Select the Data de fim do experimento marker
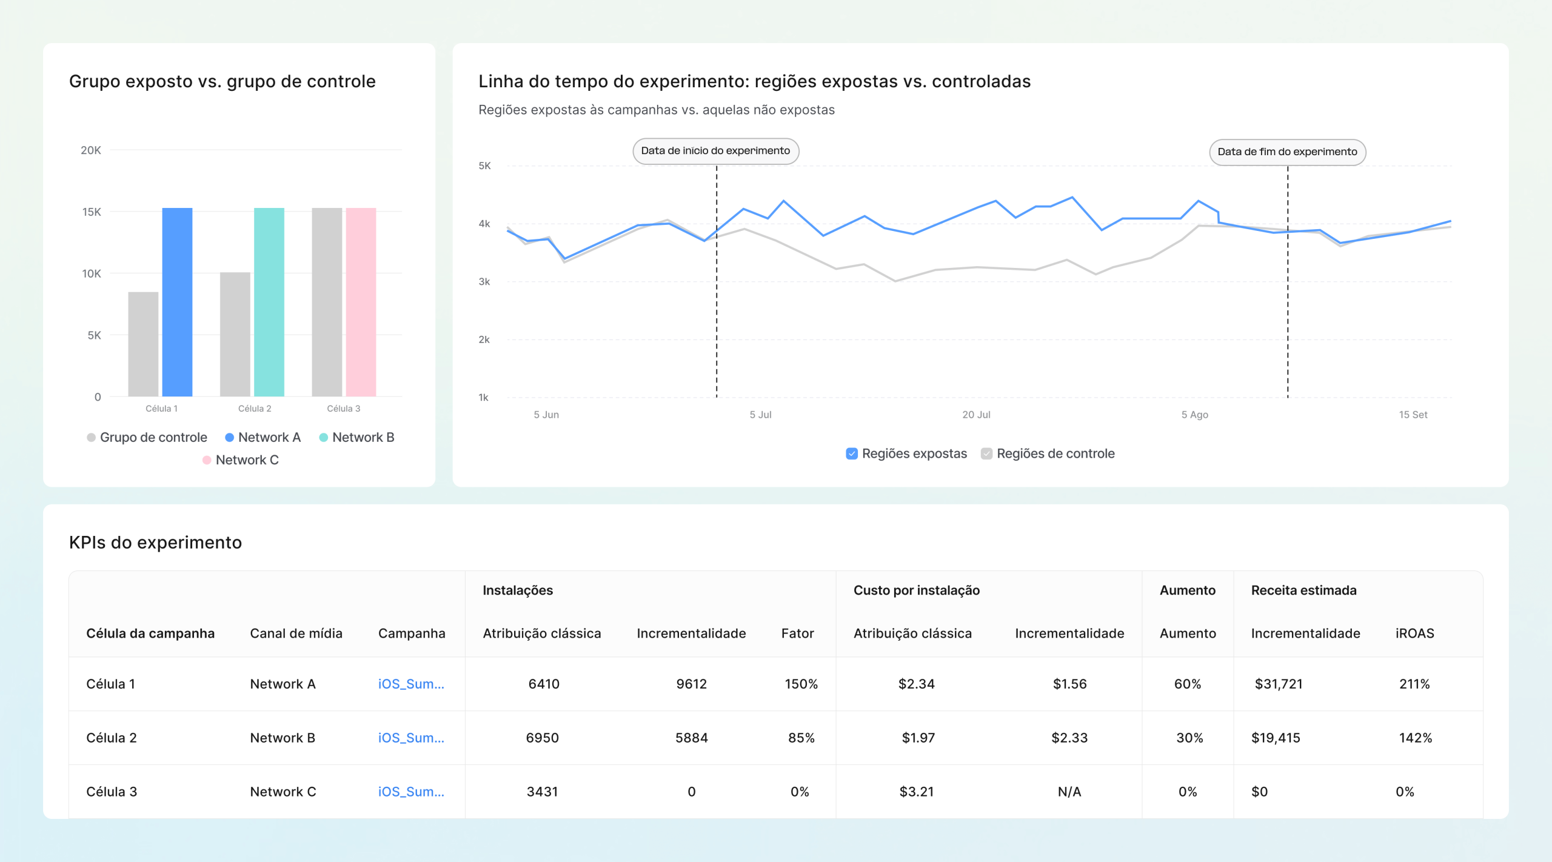The width and height of the screenshot is (1552, 862). pyautogui.click(x=1286, y=152)
